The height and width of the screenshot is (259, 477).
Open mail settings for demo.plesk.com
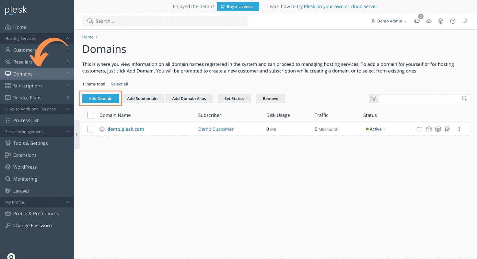pyautogui.click(x=429, y=129)
